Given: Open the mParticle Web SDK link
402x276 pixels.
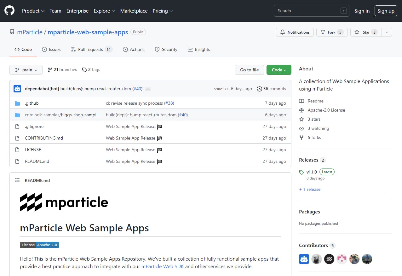Looking at the screenshot, I should [163, 267].
